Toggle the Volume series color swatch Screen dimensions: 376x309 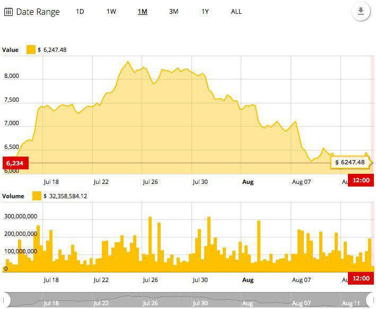(x=37, y=196)
